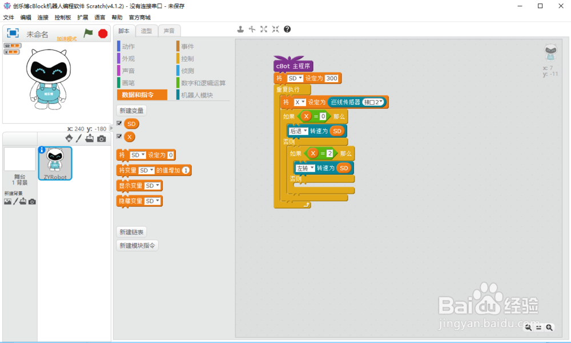Open the 后退 direction dropdown
The height and width of the screenshot is (343, 571).
pyautogui.click(x=299, y=132)
